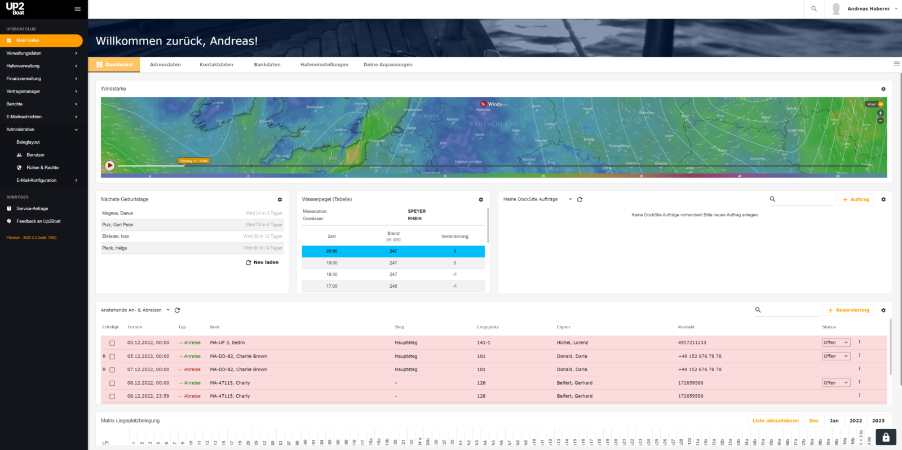
Task: Open Benutzer in sidebar
Action: tap(36, 155)
